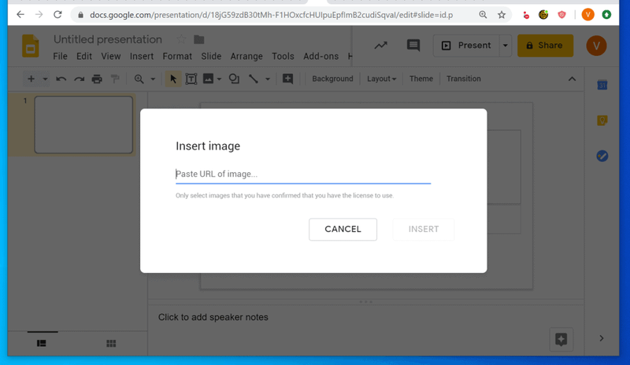Open the Format menu
The width and height of the screenshot is (630, 365).
pyautogui.click(x=177, y=56)
